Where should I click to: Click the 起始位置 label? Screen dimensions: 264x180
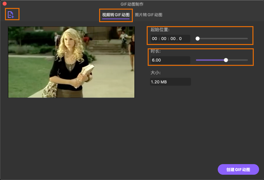pyautogui.click(x=160, y=30)
